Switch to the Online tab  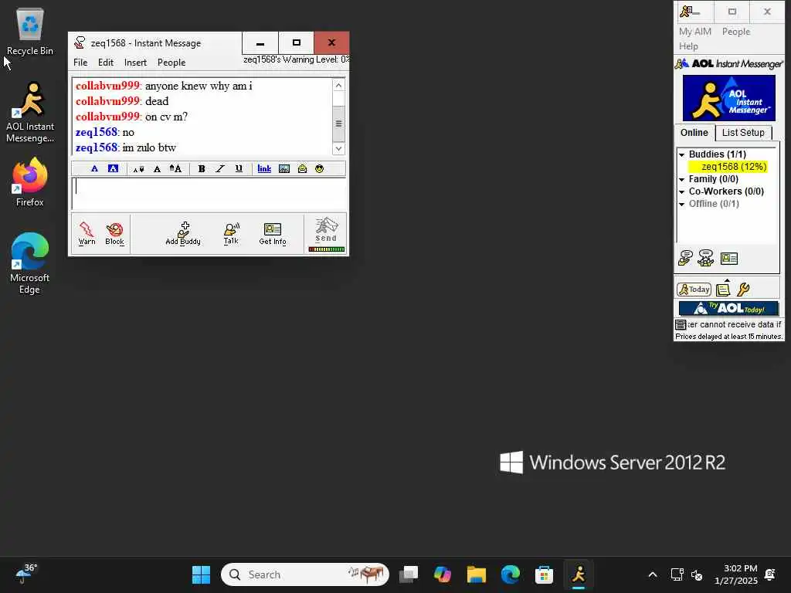coord(694,133)
